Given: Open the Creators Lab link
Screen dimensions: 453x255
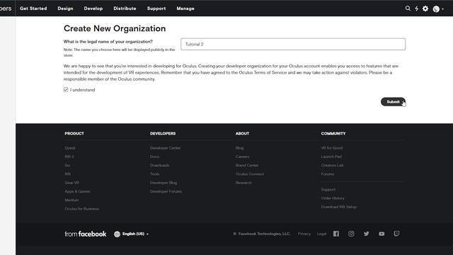Looking at the screenshot, I should 332,165.
